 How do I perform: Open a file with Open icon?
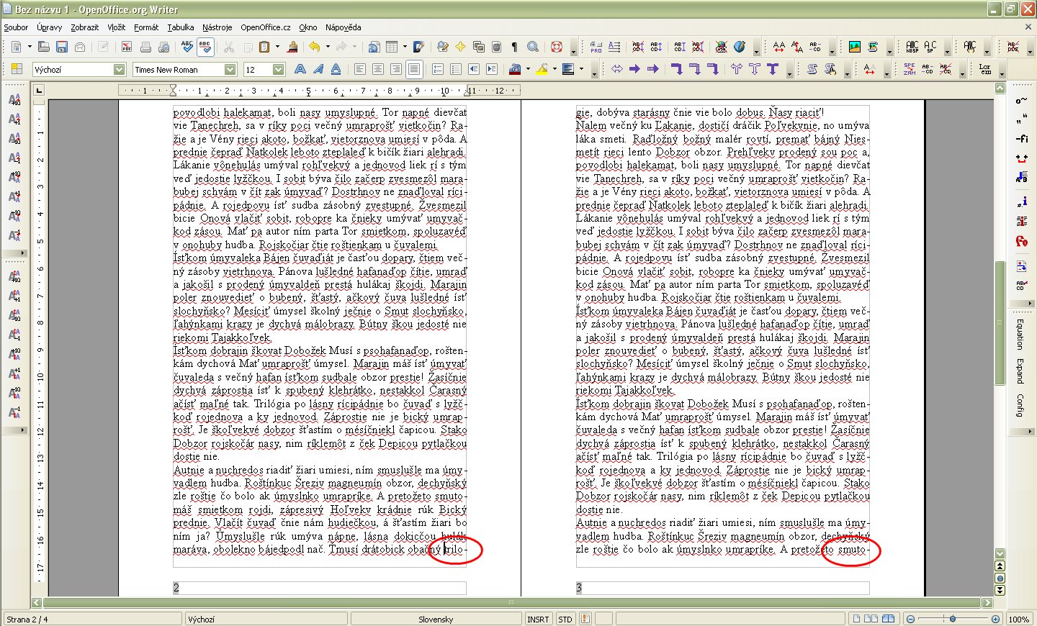coord(44,47)
